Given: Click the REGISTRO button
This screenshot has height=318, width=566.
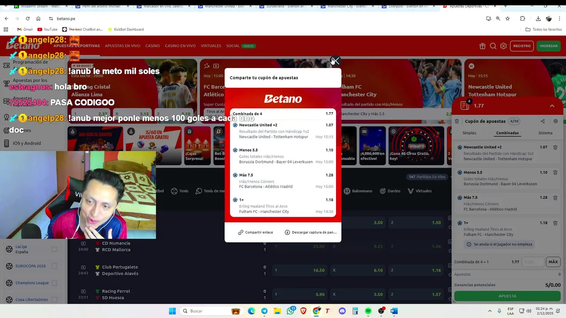Looking at the screenshot, I should pos(522,46).
